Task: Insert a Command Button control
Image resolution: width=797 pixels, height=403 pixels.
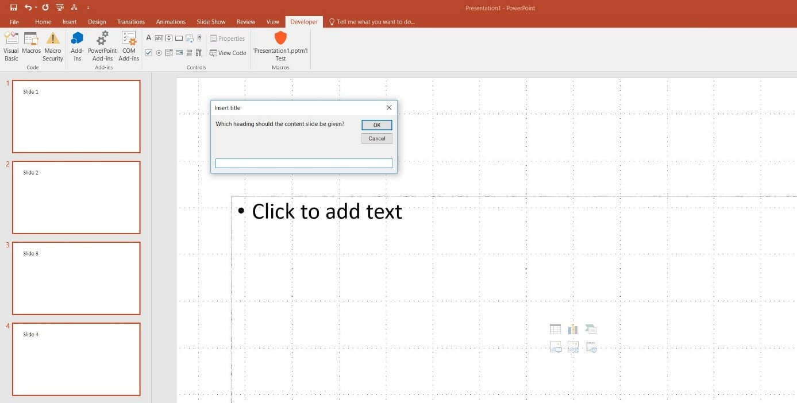Action: click(x=179, y=38)
